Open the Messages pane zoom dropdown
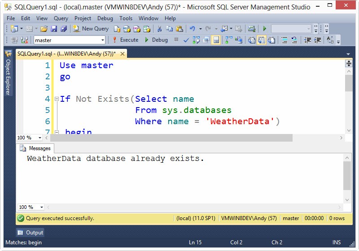Image resolution: width=359 pixels, height=251 pixels. [42, 207]
